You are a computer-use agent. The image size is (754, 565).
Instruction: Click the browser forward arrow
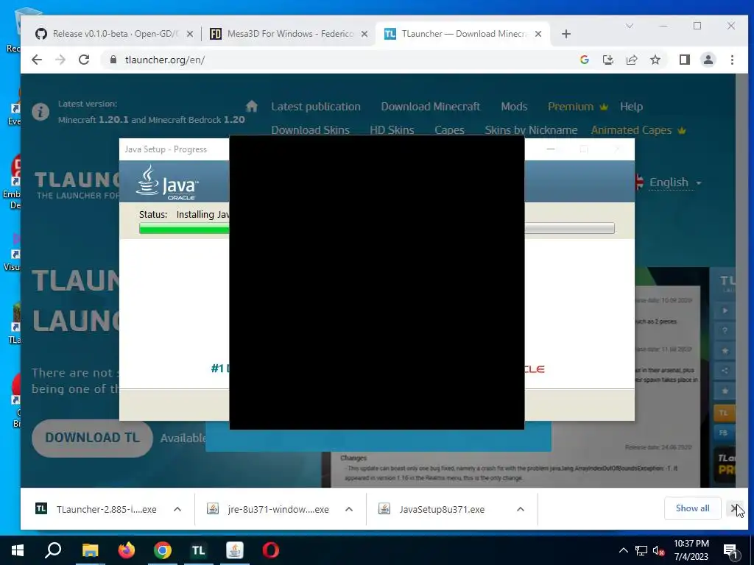coord(60,60)
